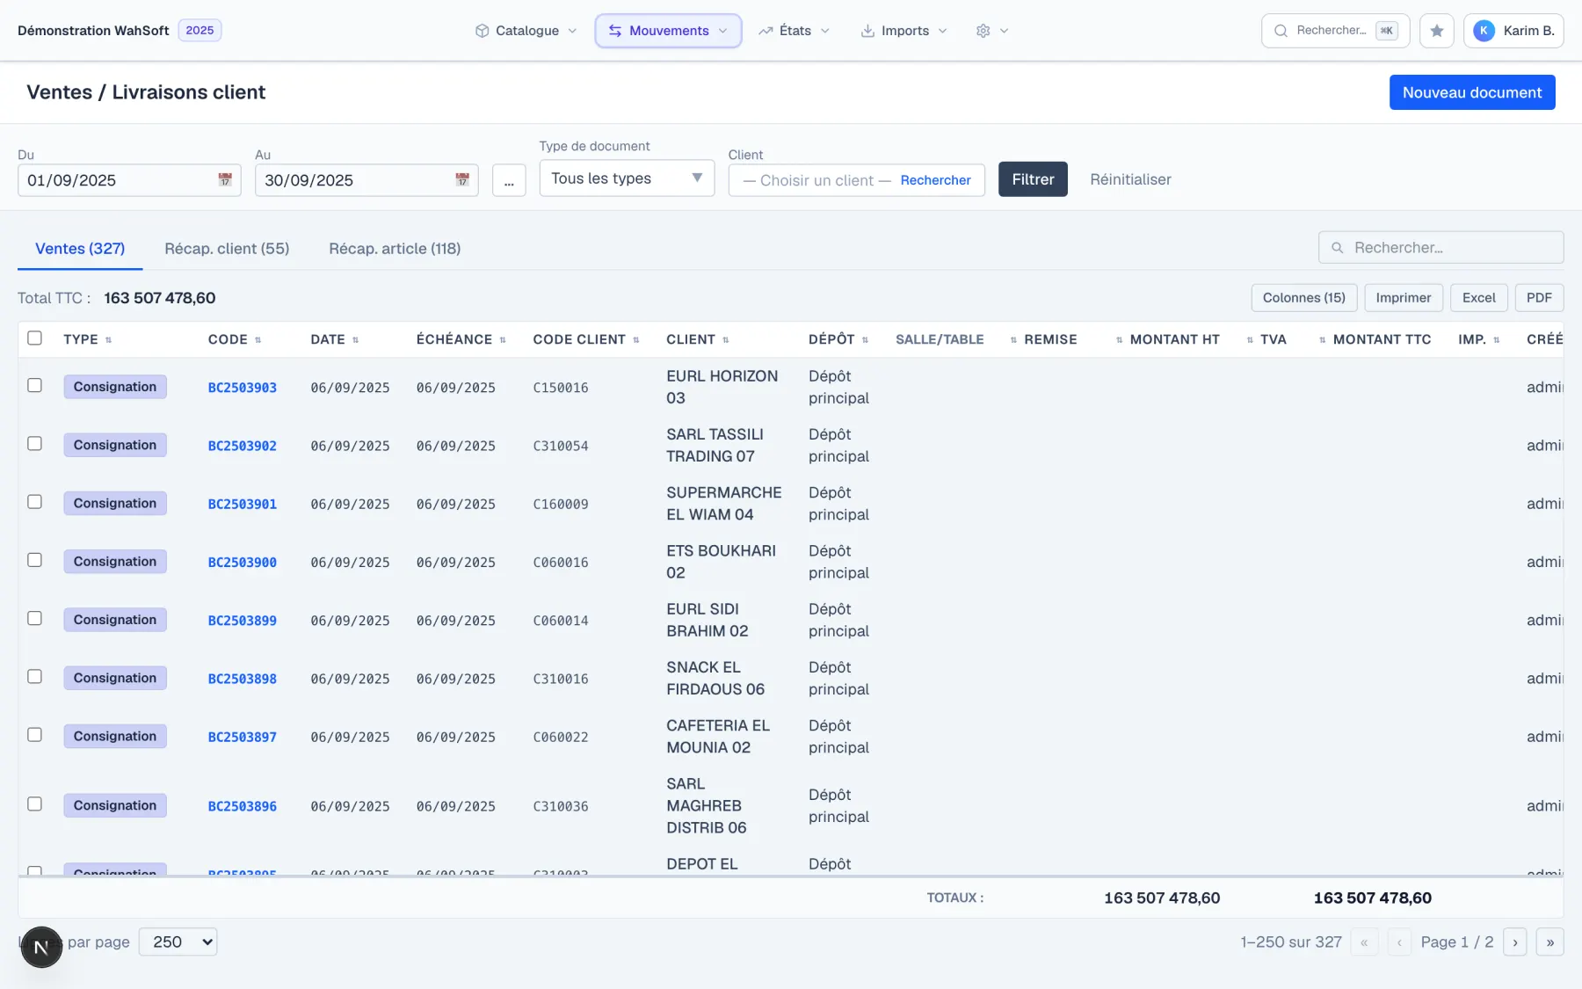Check the row BC2503898 checkbox
Image resolution: width=1582 pixels, height=989 pixels.
[34, 677]
